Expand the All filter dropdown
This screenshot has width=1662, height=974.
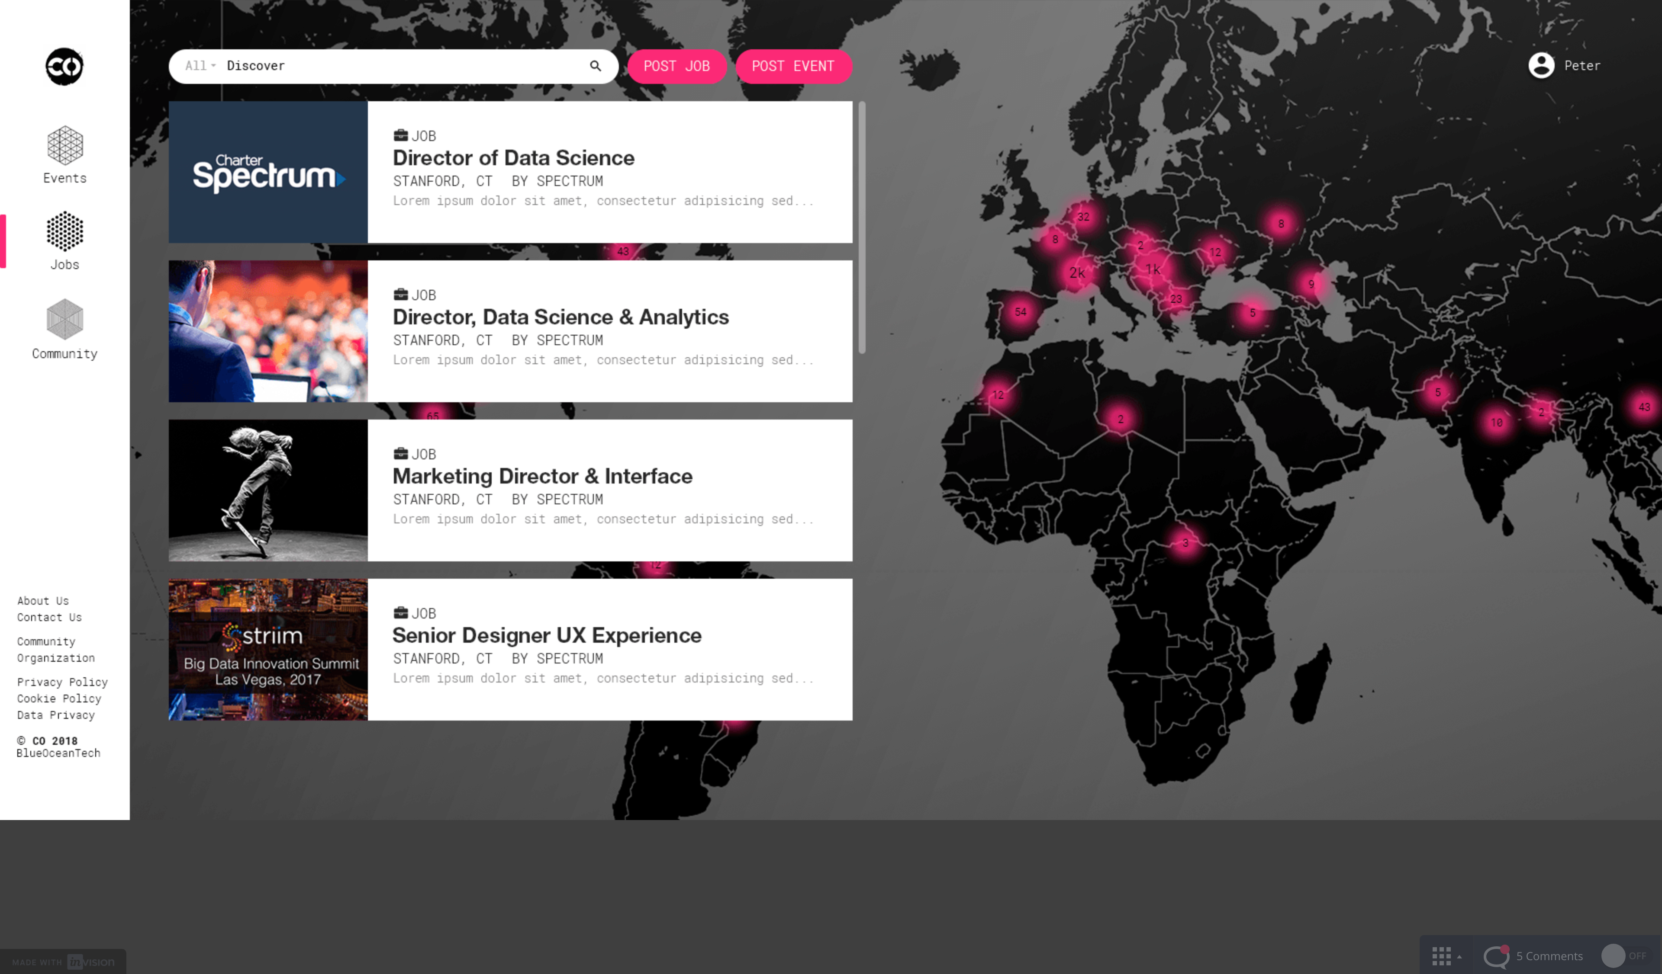pos(200,66)
